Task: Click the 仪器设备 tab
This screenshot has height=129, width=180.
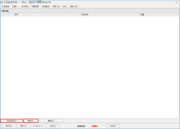Action: point(35,6)
